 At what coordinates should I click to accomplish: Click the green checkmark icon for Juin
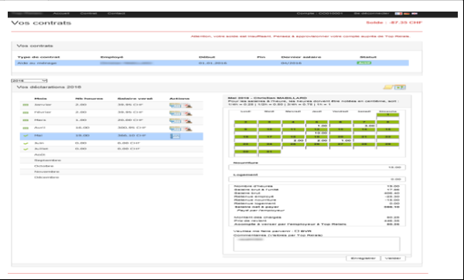pyautogui.click(x=26, y=143)
